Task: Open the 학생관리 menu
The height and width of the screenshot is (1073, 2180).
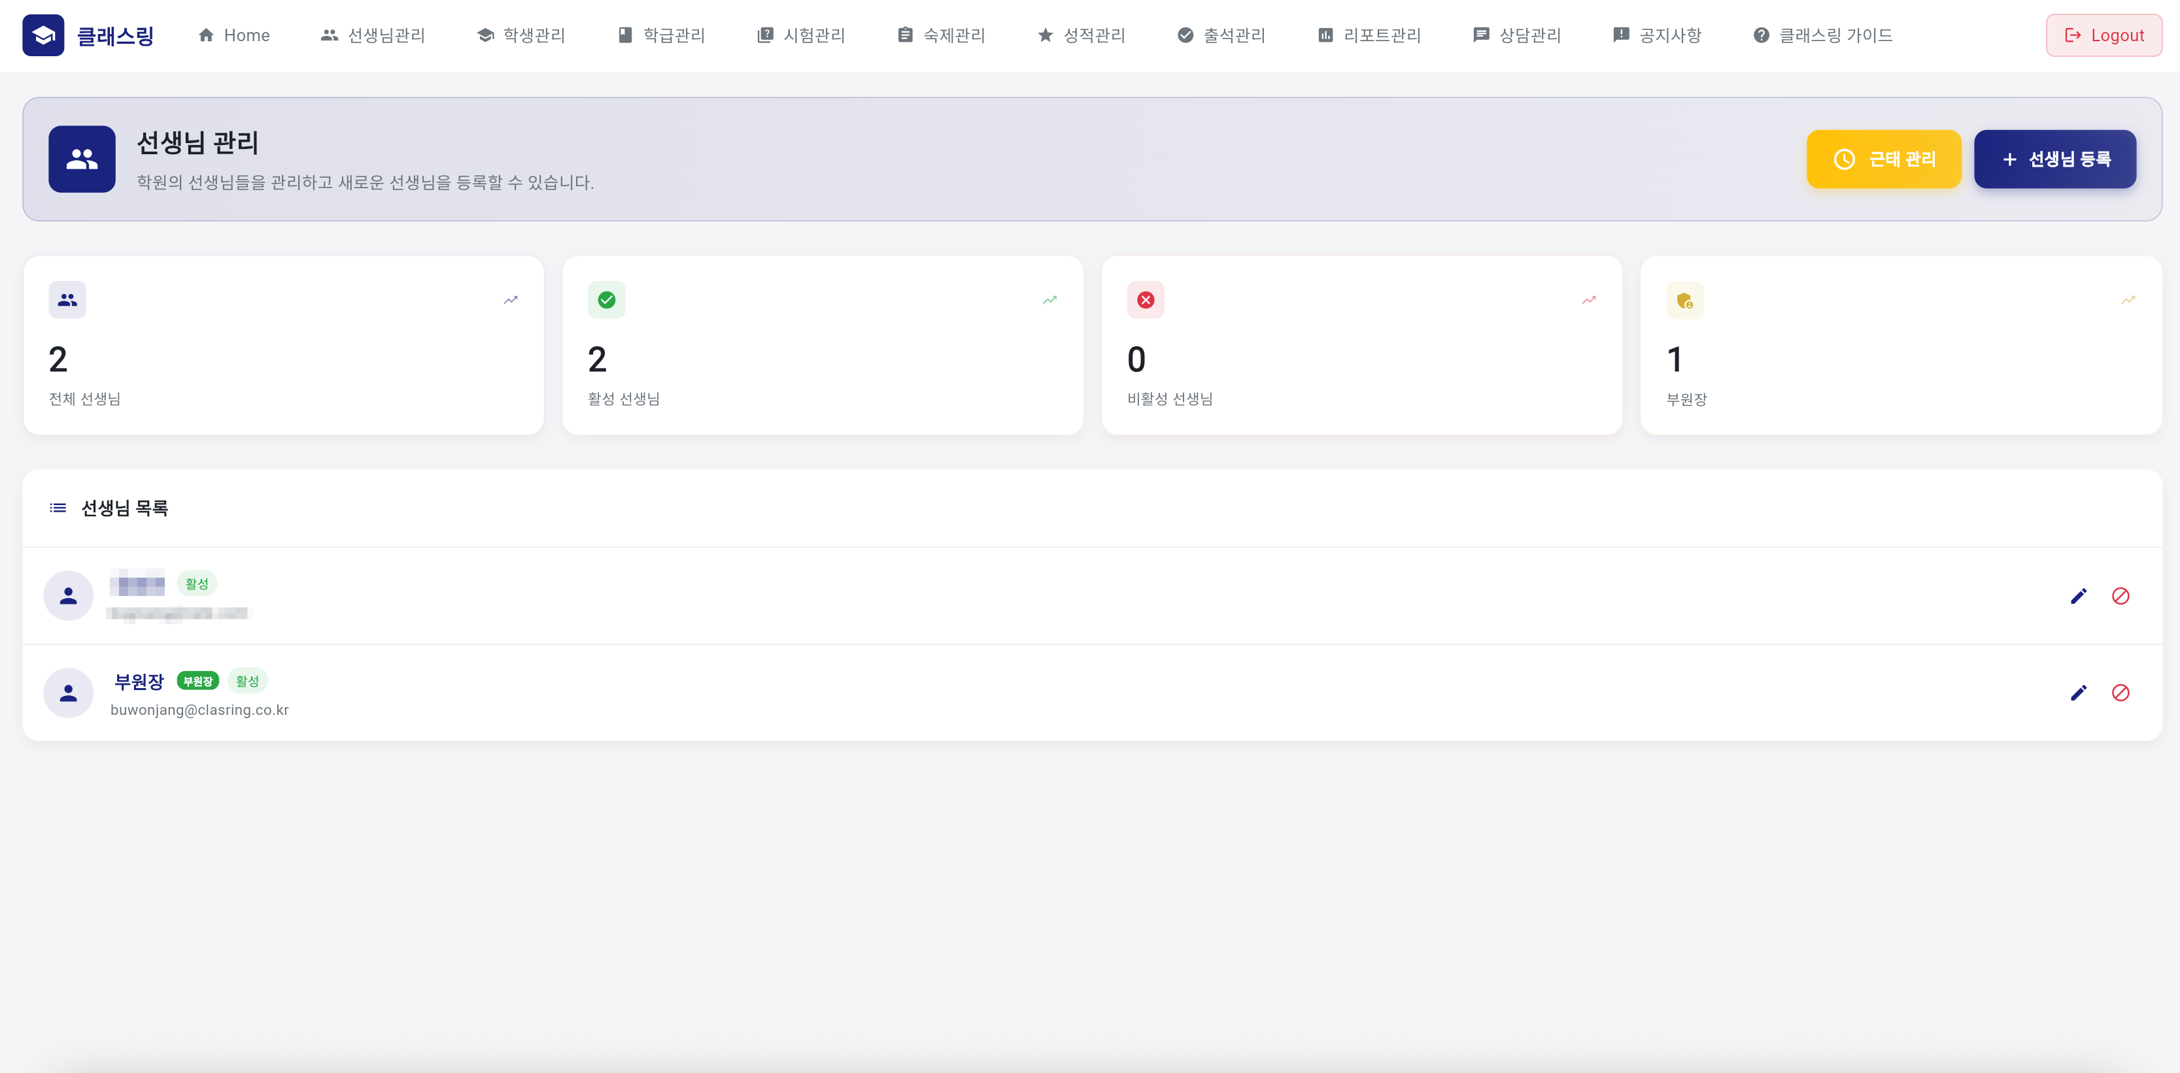Action: coord(521,35)
